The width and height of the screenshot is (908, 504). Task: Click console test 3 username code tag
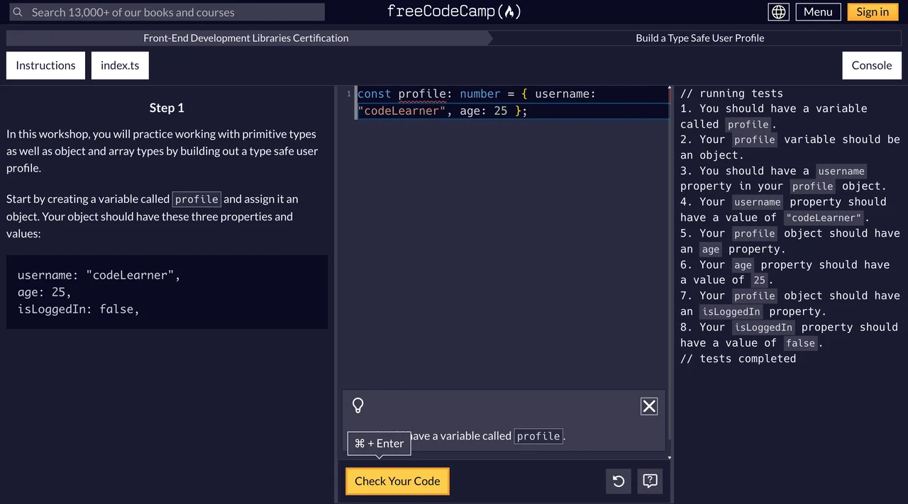(841, 171)
